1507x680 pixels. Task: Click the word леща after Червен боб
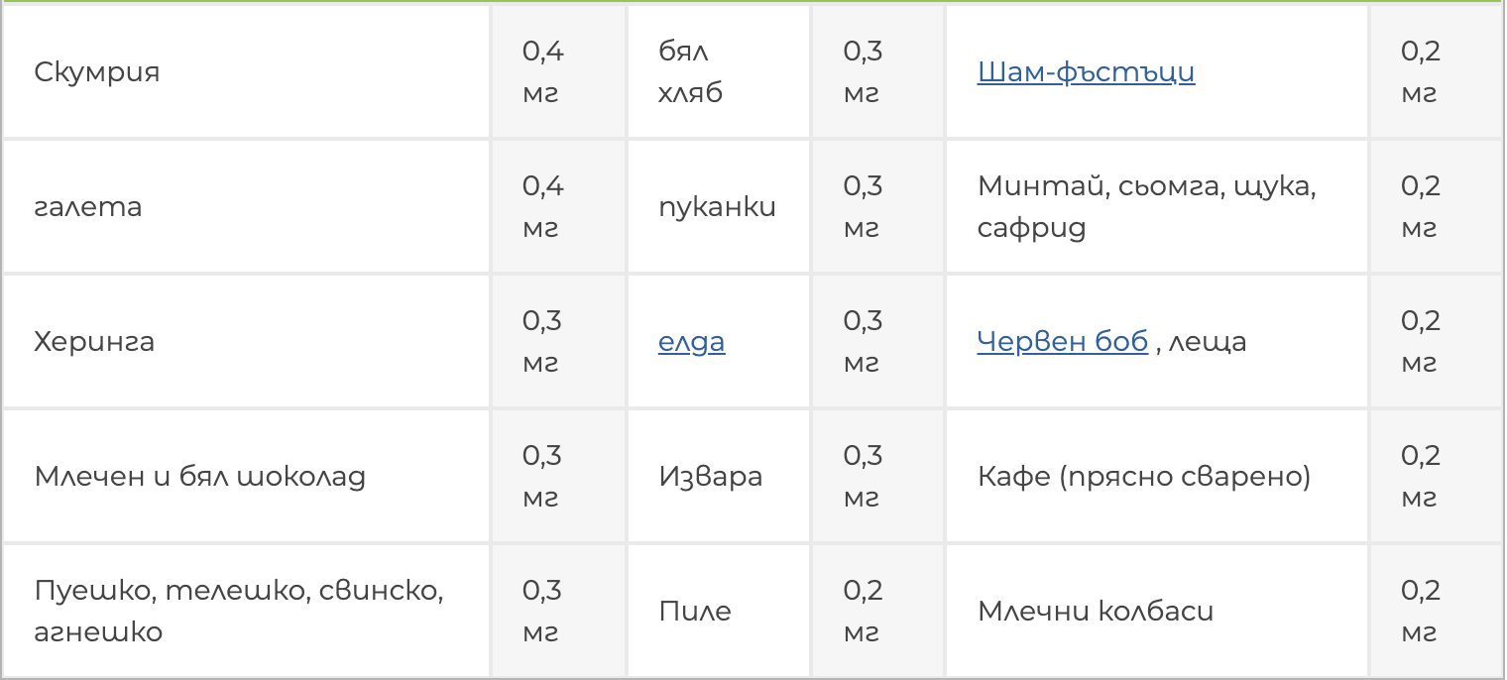point(1208,342)
